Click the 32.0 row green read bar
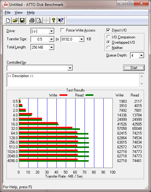Screen dimensions: 151x192 click(49, 129)
